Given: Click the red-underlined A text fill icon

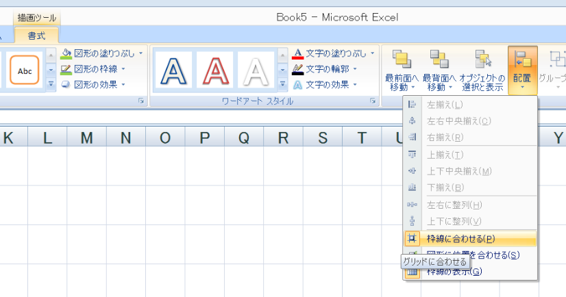Looking at the screenshot, I should click(297, 53).
